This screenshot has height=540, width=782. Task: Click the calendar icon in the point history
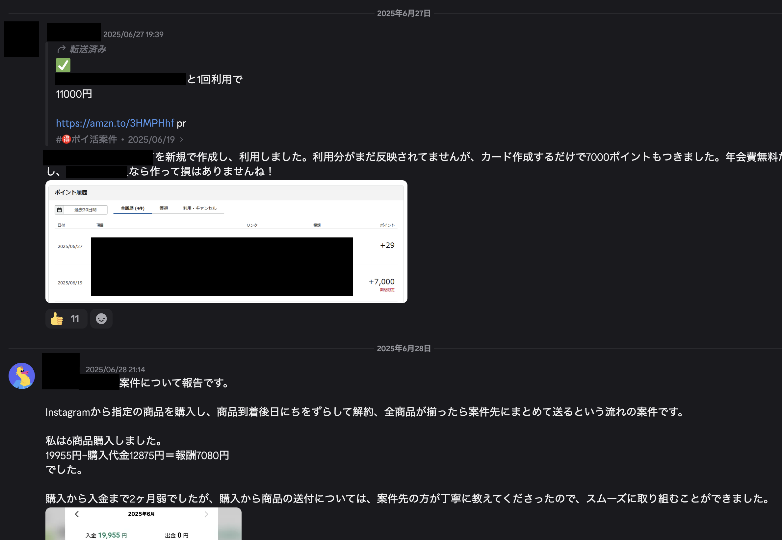59,209
